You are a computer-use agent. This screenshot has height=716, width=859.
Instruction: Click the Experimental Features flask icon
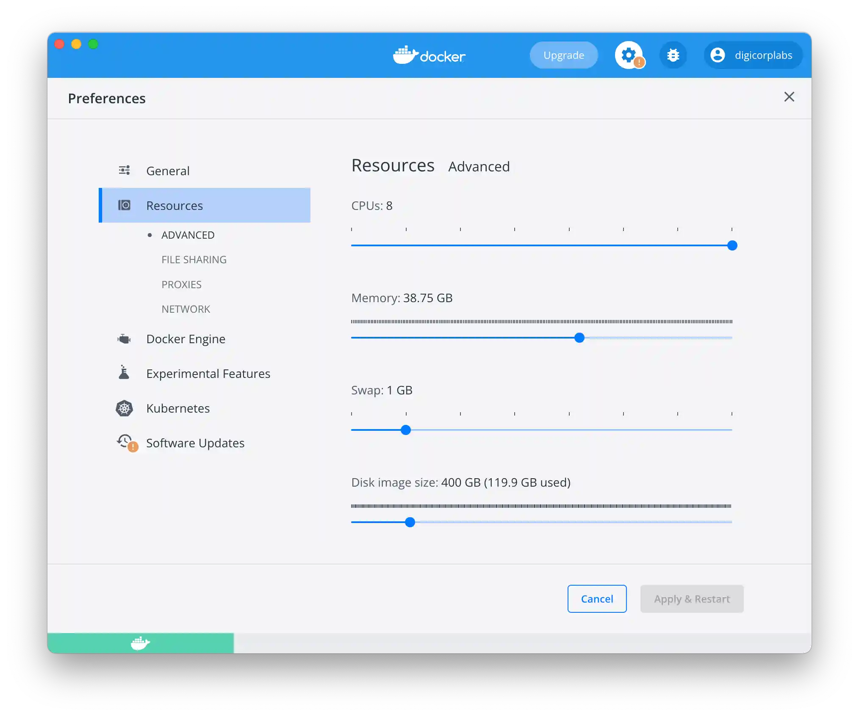[124, 373]
